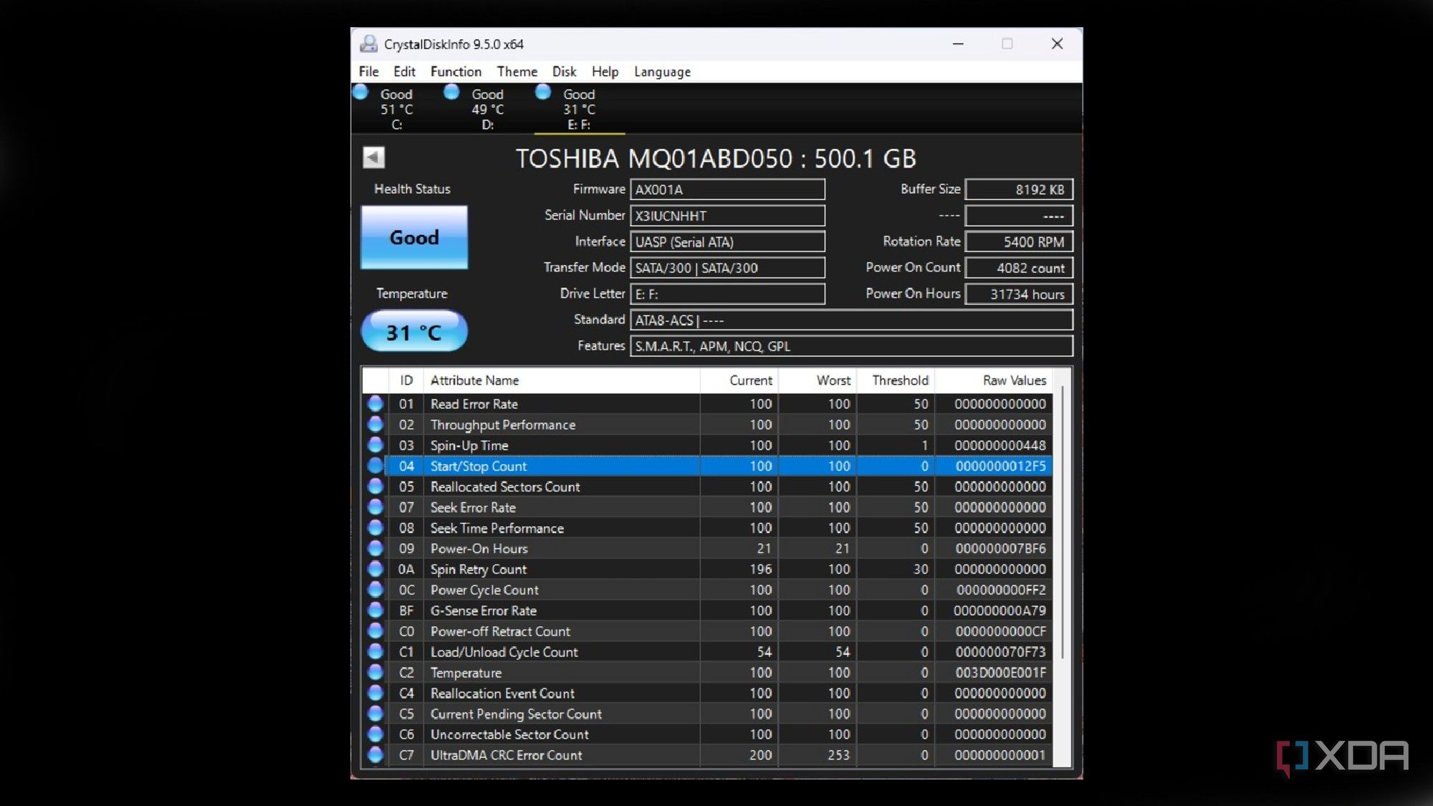Open the Language menu
The height and width of the screenshot is (806, 1433).
[x=662, y=72]
